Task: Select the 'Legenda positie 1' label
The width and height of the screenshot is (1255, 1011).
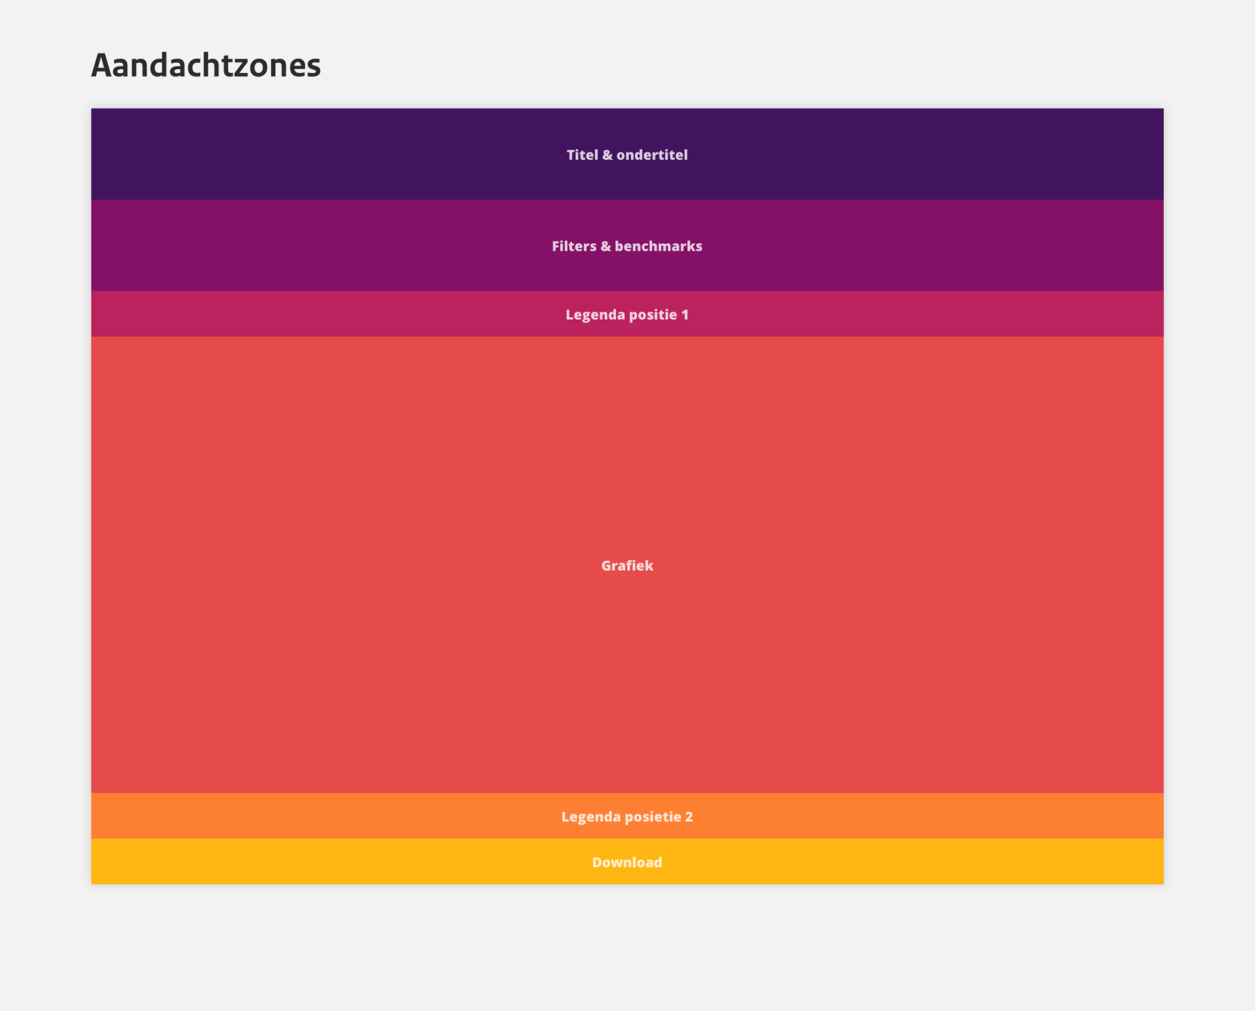Action: [x=627, y=315]
